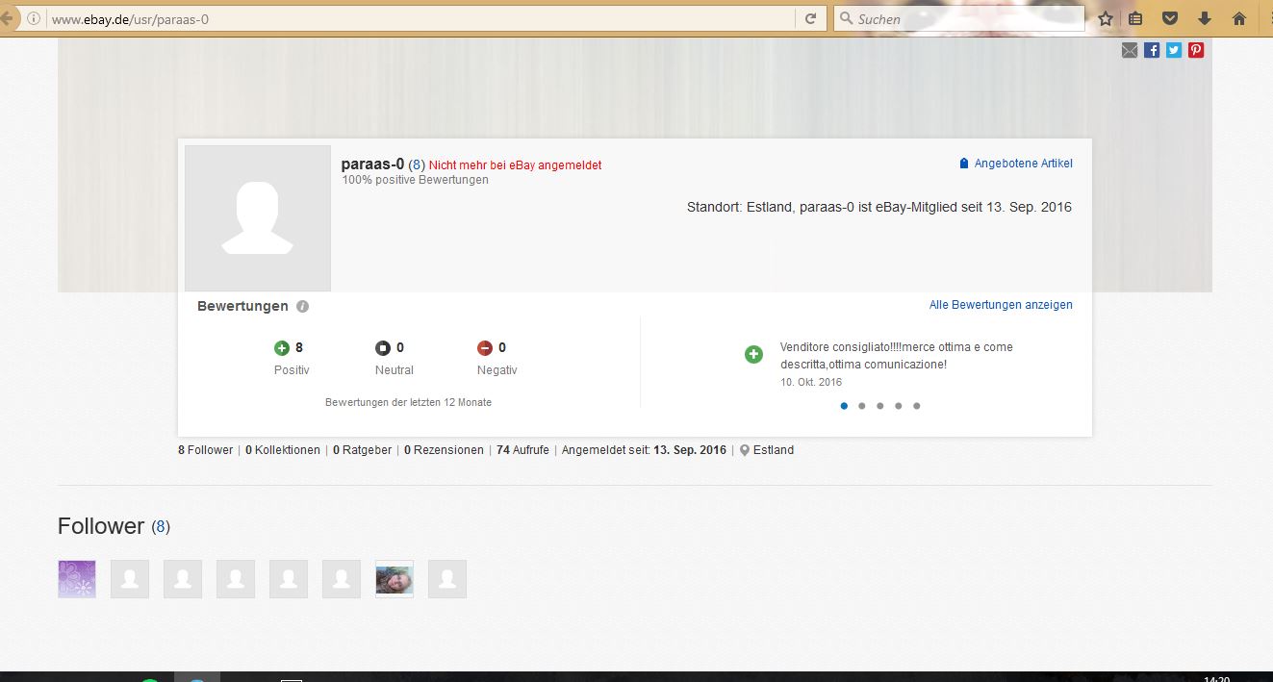Share profile on Twitter
The image size is (1273, 682).
coord(1174,50)
